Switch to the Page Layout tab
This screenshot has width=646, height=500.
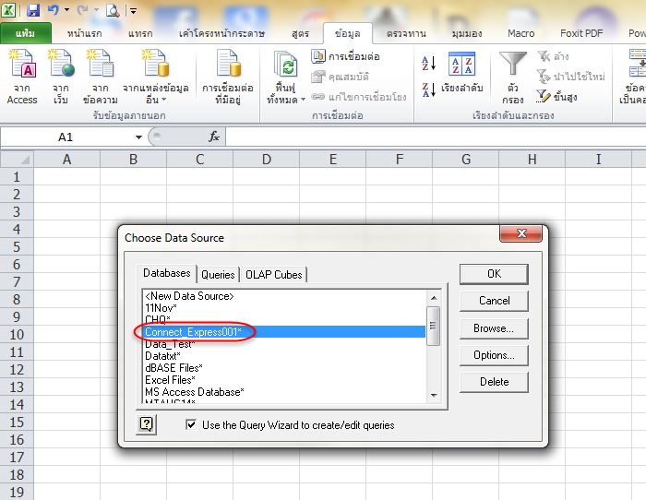pyautogui.click(x=221, y=33)
